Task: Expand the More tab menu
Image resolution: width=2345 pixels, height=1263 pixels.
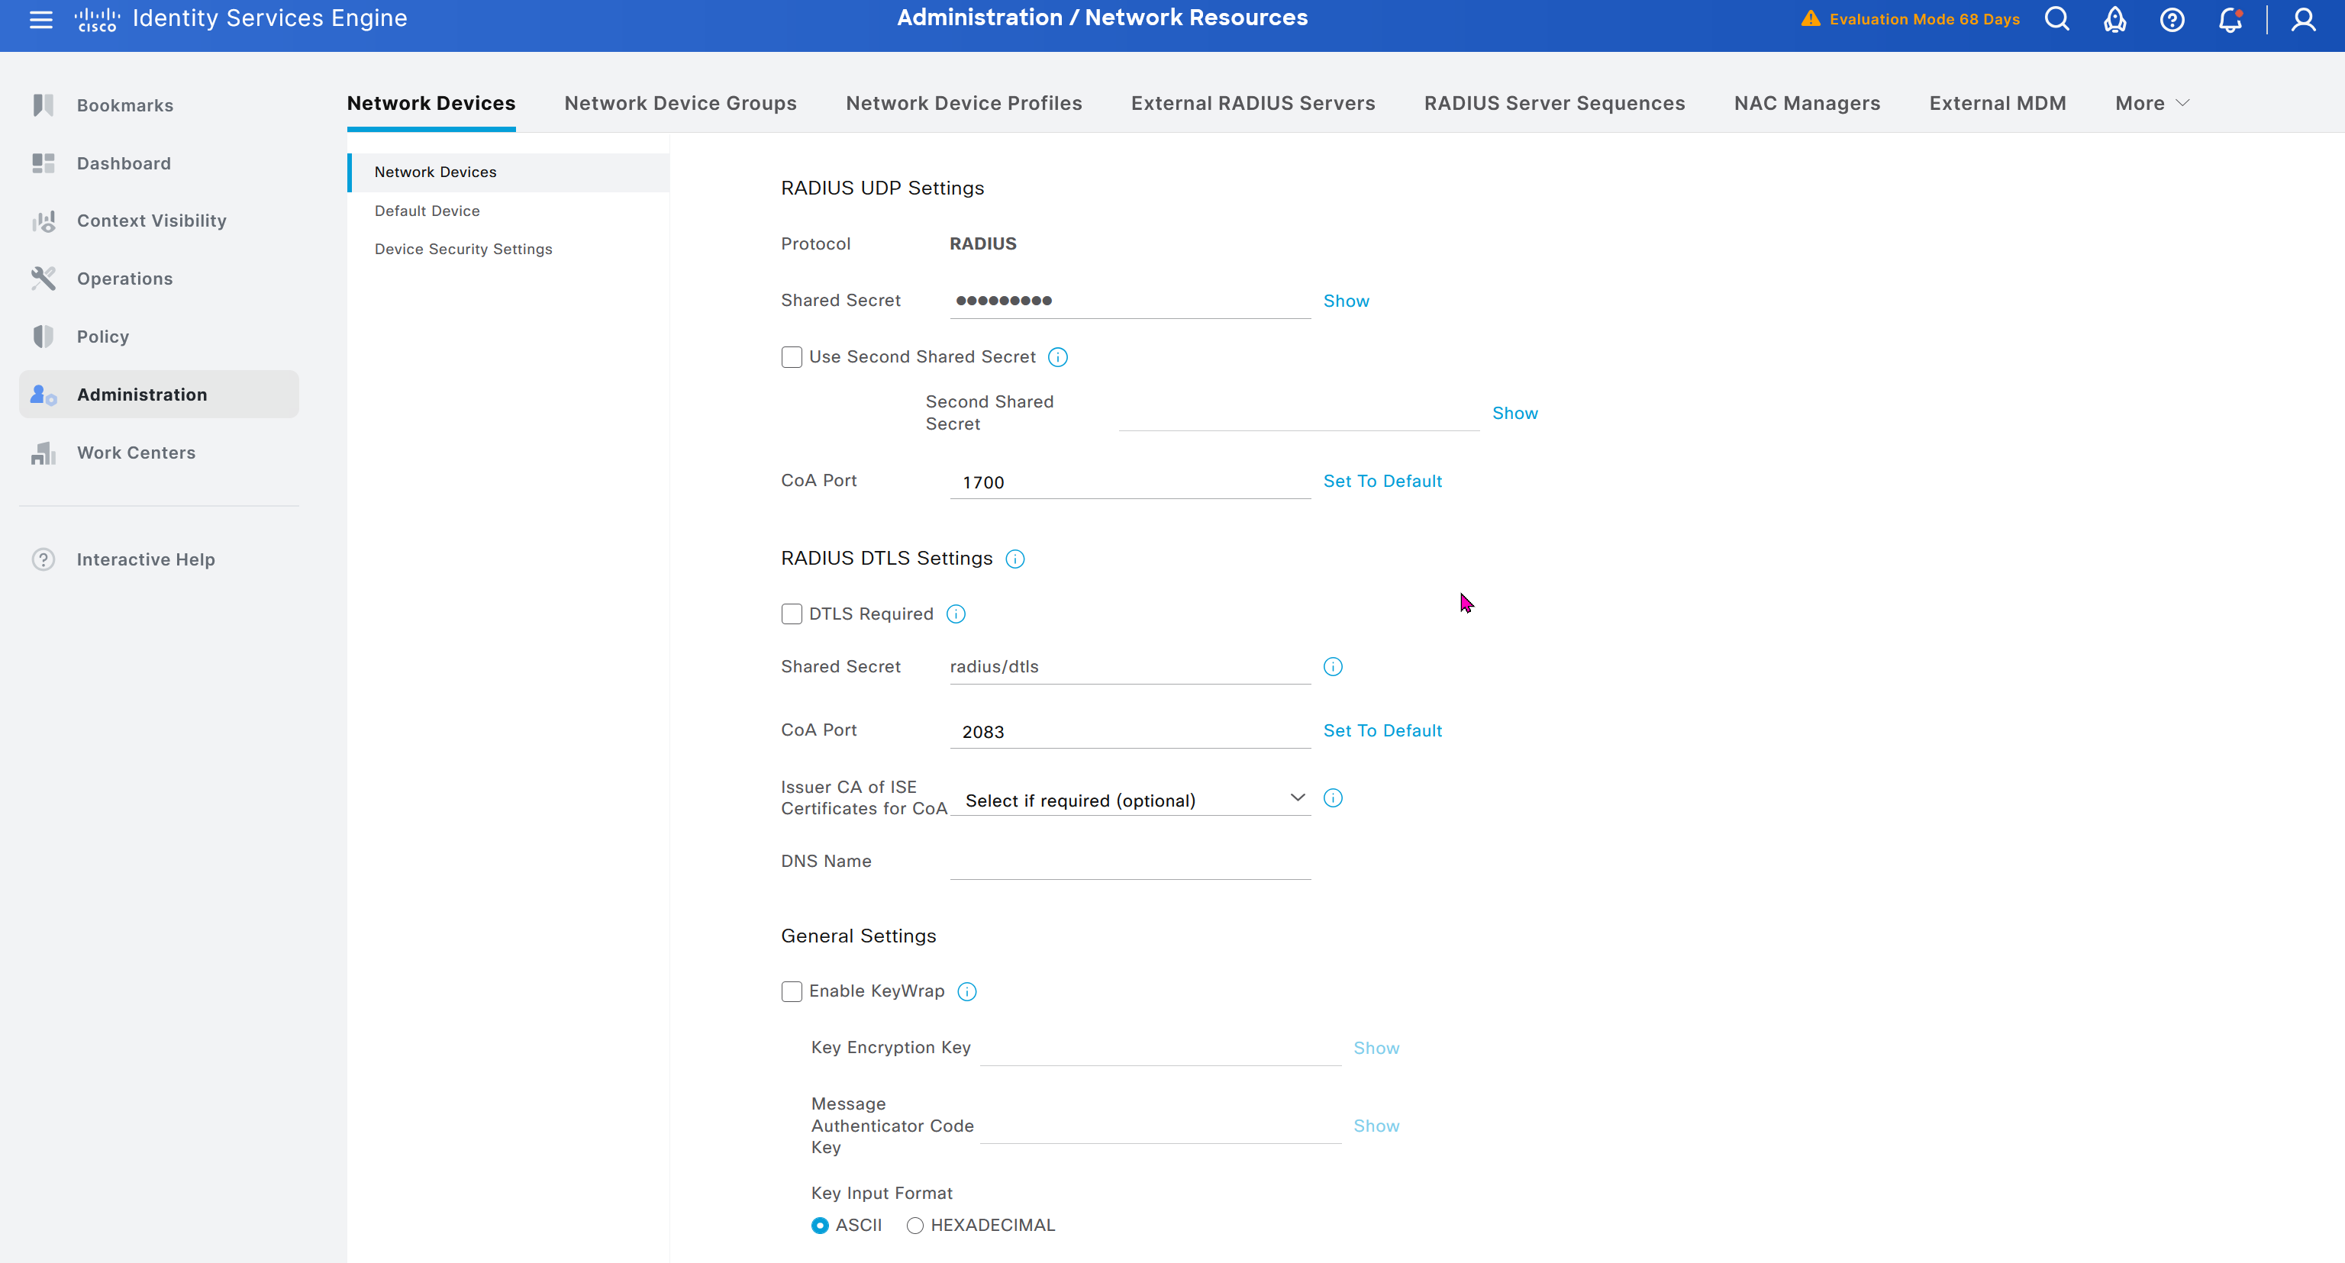Action: (2151, 104)
